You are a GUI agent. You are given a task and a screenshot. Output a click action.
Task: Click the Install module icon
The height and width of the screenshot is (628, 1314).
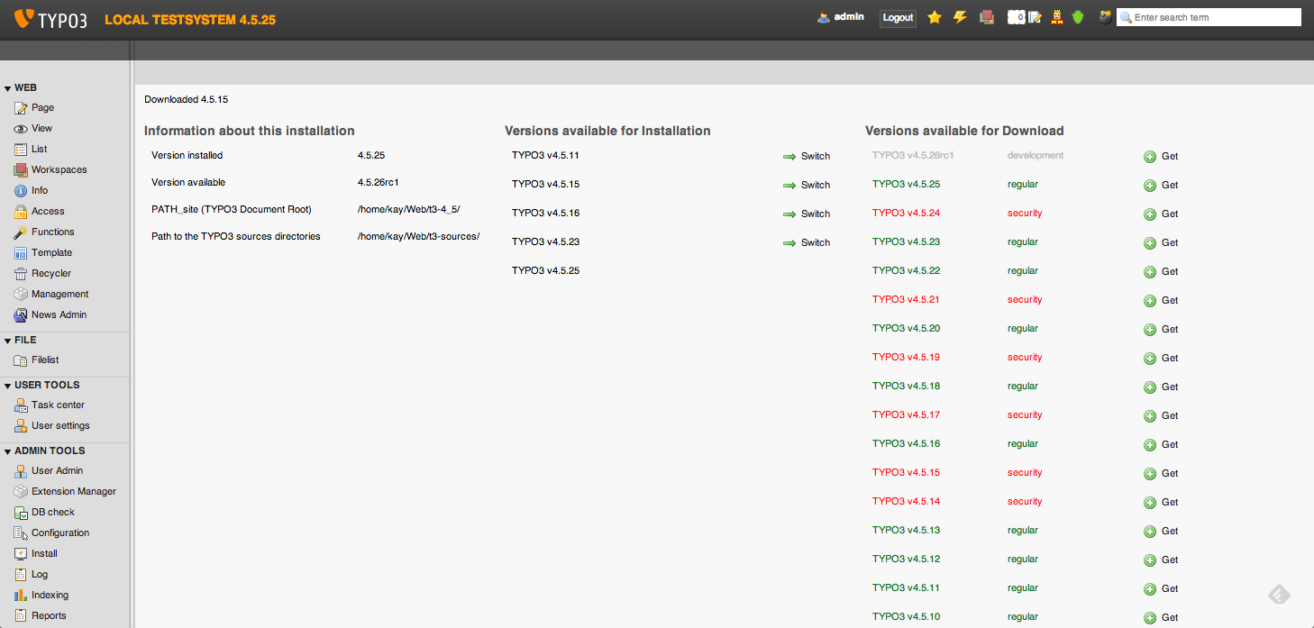click(21, 554)
